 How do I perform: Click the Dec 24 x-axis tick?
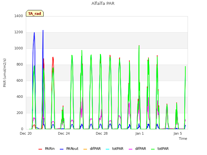(64, 133)
